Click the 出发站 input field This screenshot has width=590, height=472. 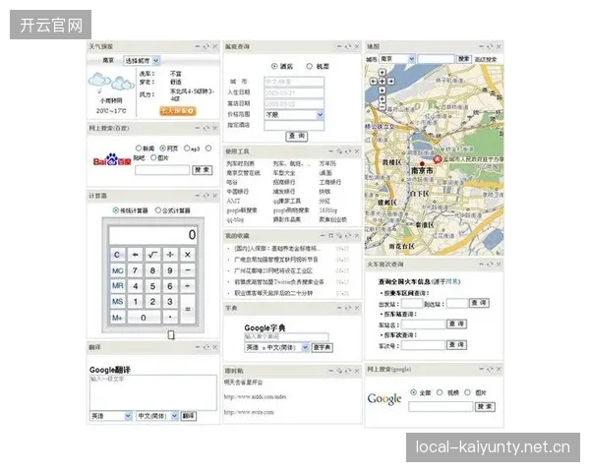point(412,304)
